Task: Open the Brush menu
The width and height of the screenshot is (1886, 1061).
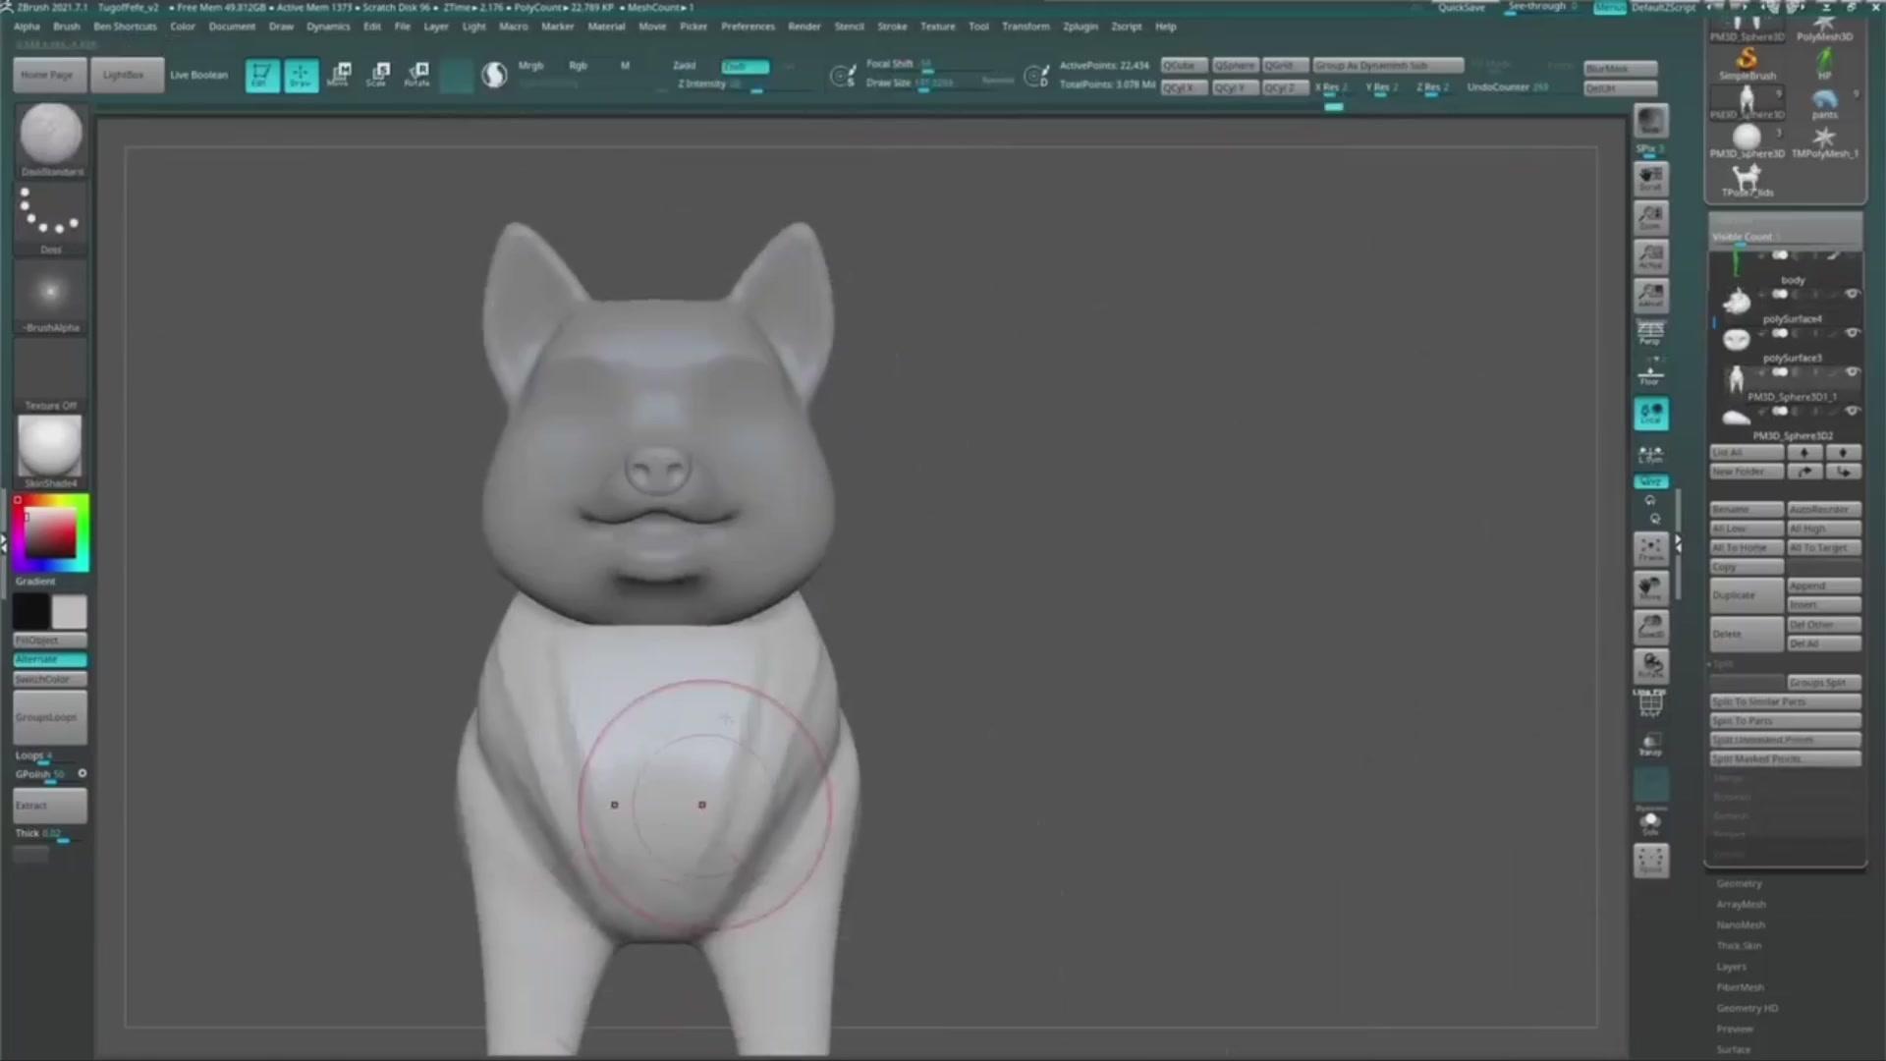Action: [x=66, y=27]
